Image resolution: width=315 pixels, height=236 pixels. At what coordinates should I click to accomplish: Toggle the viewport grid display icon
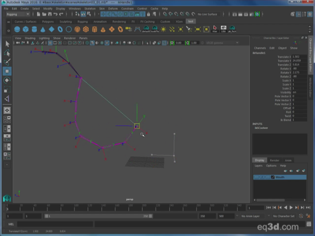tap(50, 43)
